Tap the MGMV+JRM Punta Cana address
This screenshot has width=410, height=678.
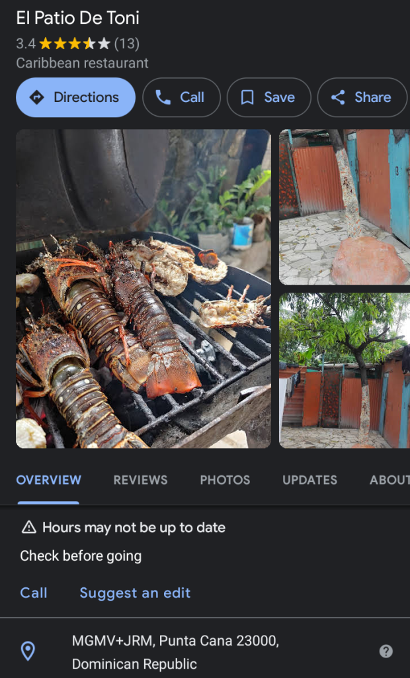[175, 652]
